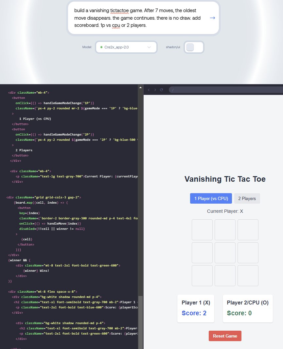The width and height of the screenshot is (283, 349).
Task: Click the '{cell}' code line
Action: pyautogui.click(x=27, y=239)
